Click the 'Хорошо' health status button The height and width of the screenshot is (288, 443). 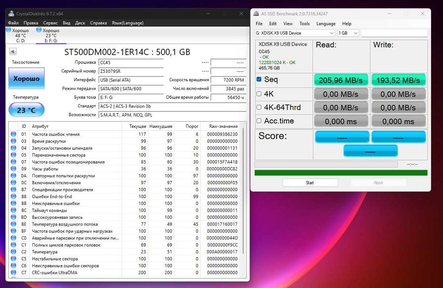[x=27, y=79]
